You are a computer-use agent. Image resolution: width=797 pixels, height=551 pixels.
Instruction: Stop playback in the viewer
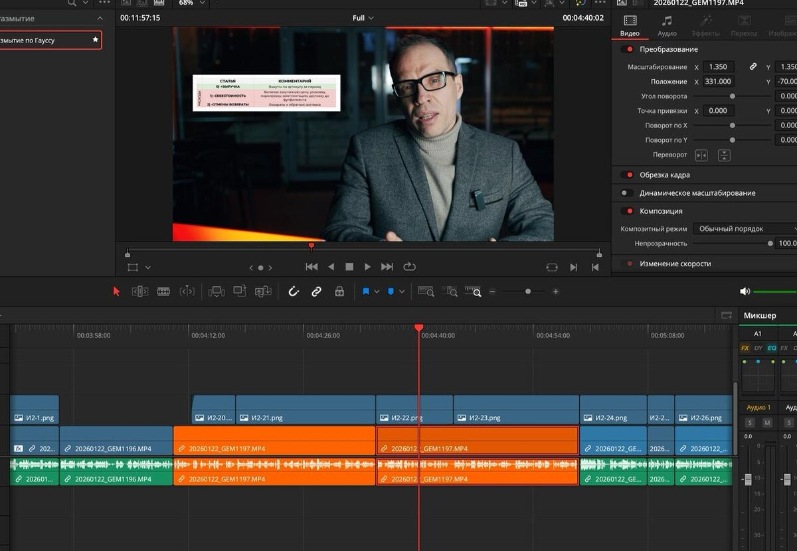[349, 267]
